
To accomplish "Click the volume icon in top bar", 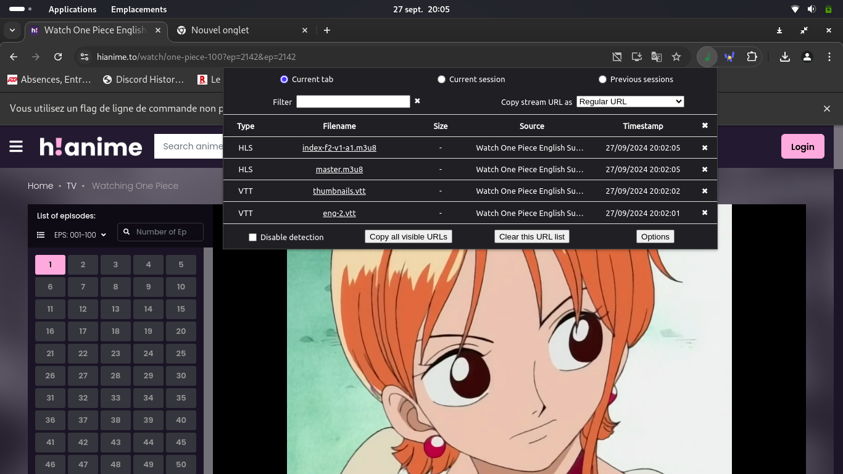I will click(x=812, y=9).
